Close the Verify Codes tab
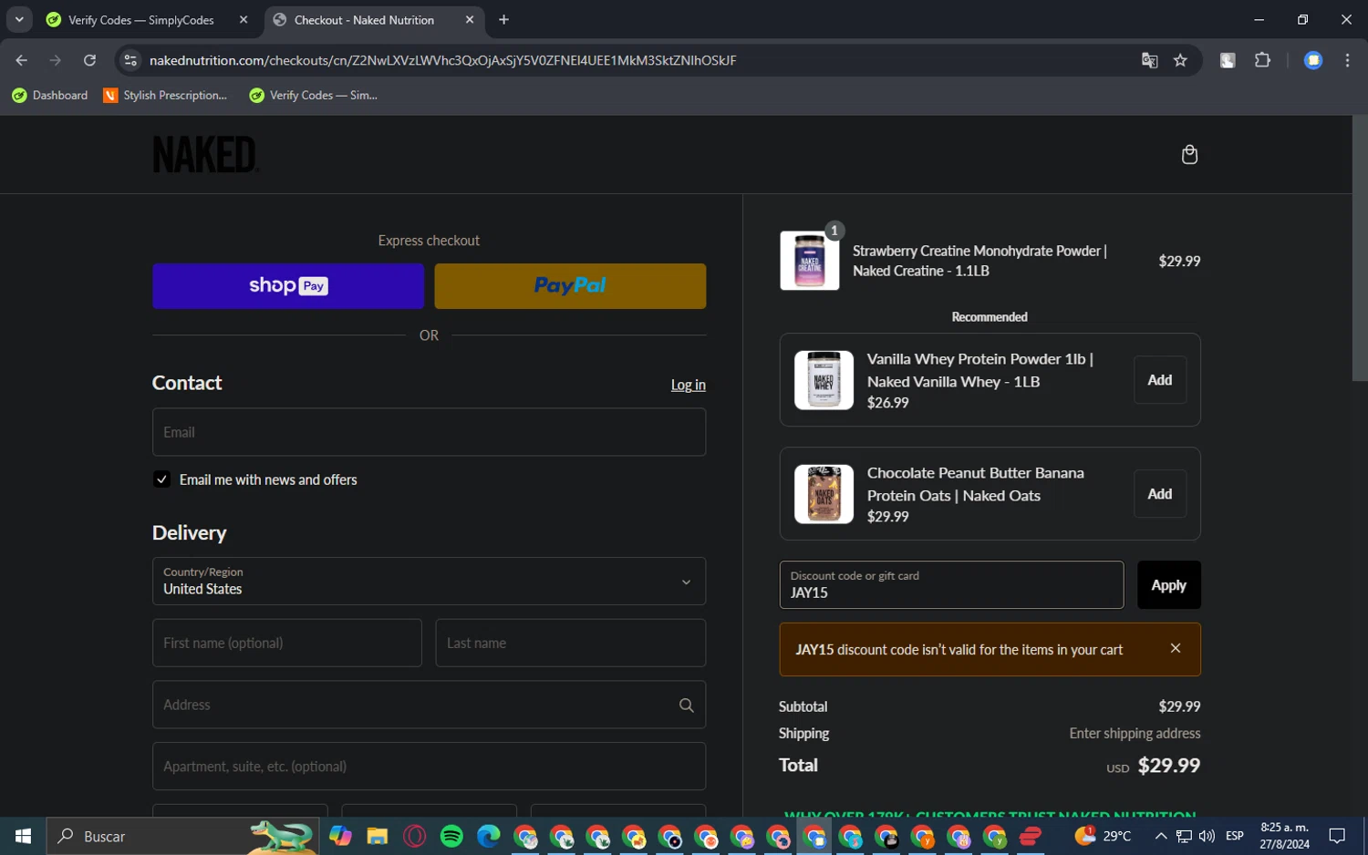The image size is (1368, 855). (244, 19)
